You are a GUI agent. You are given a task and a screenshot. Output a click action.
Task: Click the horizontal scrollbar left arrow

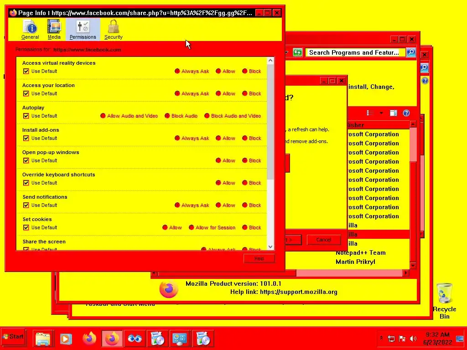click(x=155, y=273)
